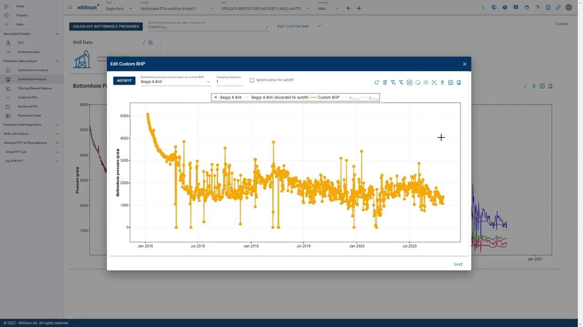Open the Project dropdown in top bar
This screenshot has width=583, height=327.
pyautogui.click(x=176, y=9)
